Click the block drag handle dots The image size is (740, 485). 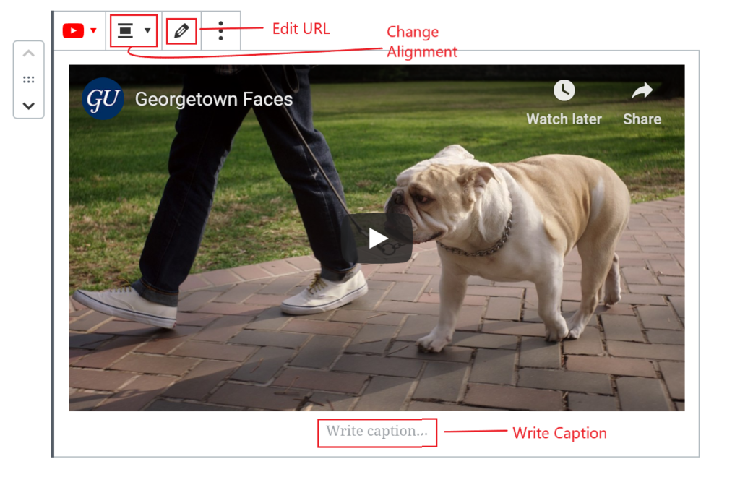(x=29, y=80)
